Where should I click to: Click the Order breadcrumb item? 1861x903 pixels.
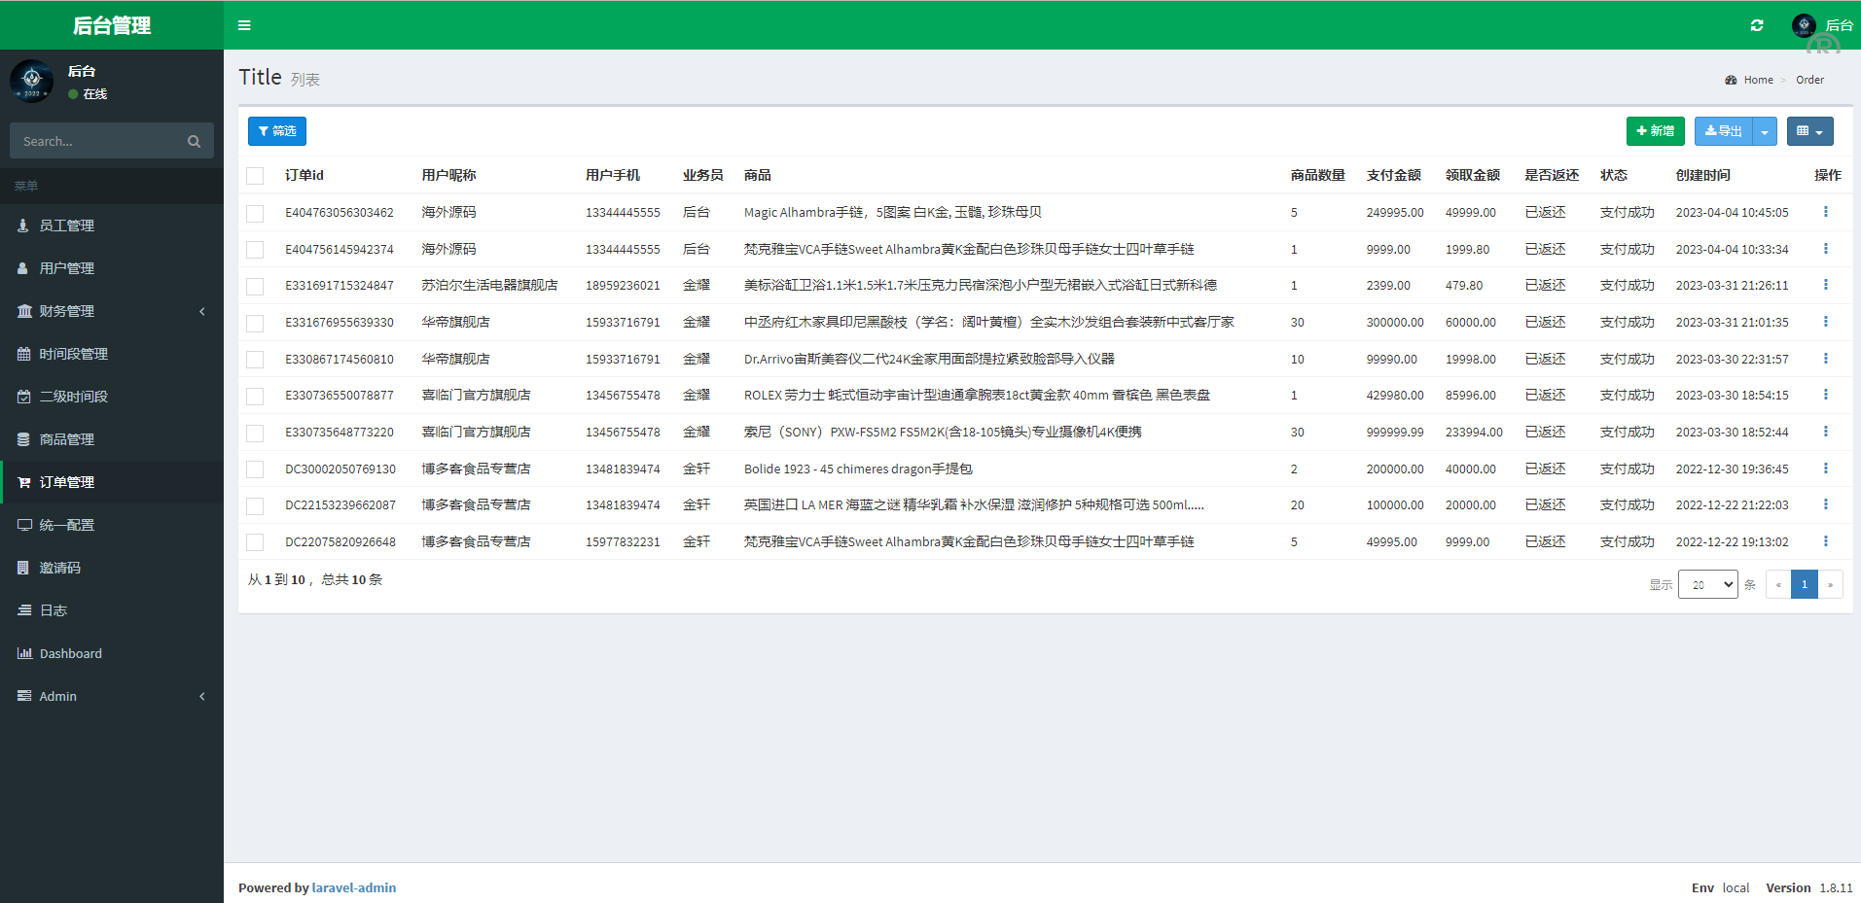[1810, 80]
